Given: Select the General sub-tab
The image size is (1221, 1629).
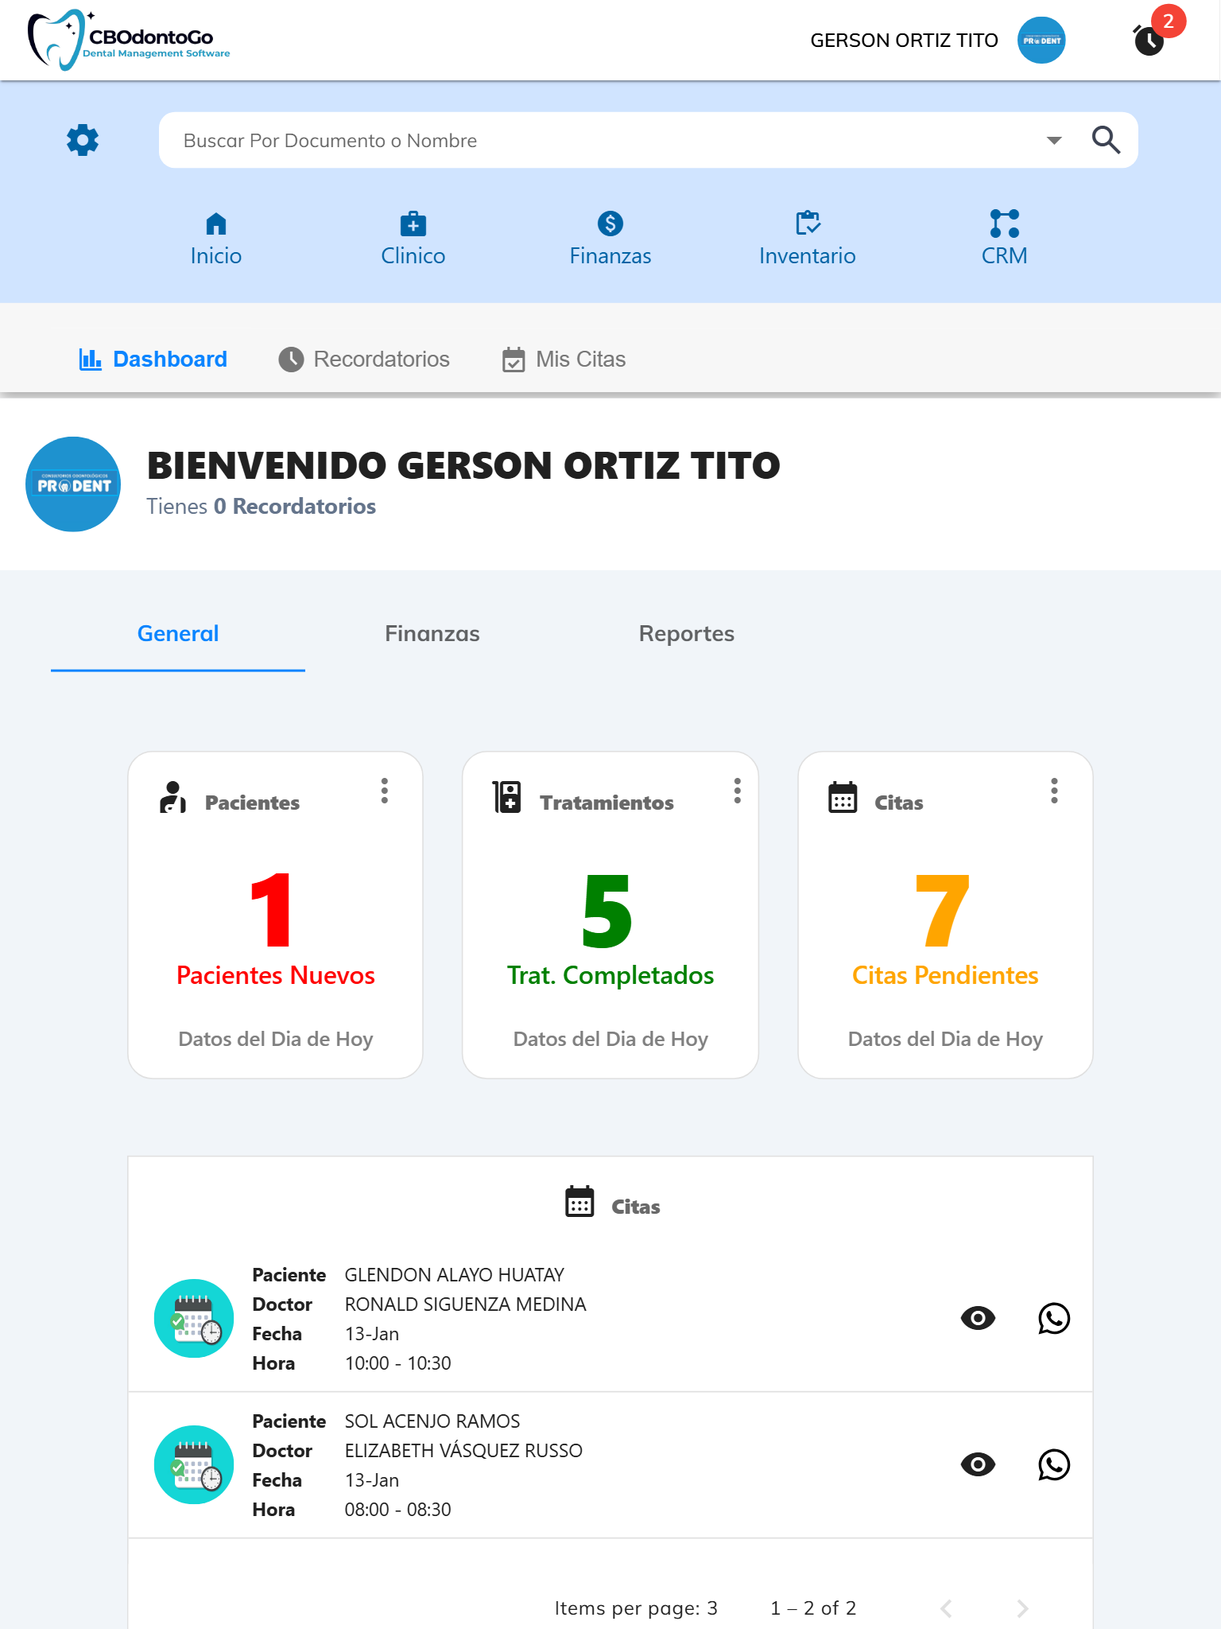Looking at the screenshot, I should pos(178,633).
